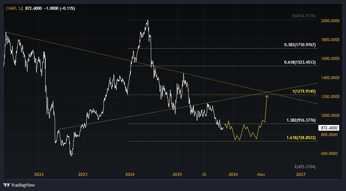Click the TradingView logo icon
This screenshot has width=346, height=191.
click(x=7, y=185)
